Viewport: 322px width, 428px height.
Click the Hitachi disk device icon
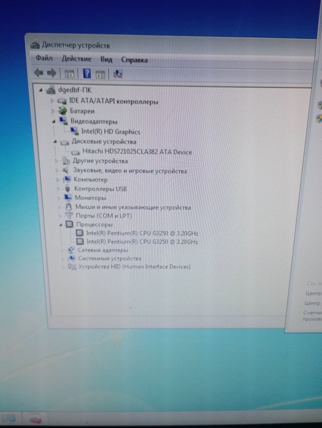[x=75, y=152]
